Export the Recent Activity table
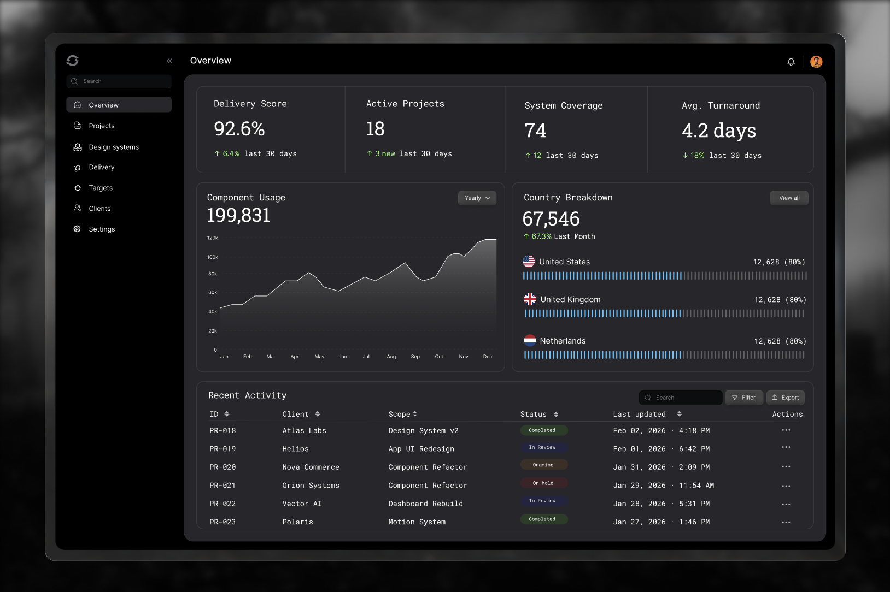This screenshot has height=592, width=890. (x=785, y=398)
